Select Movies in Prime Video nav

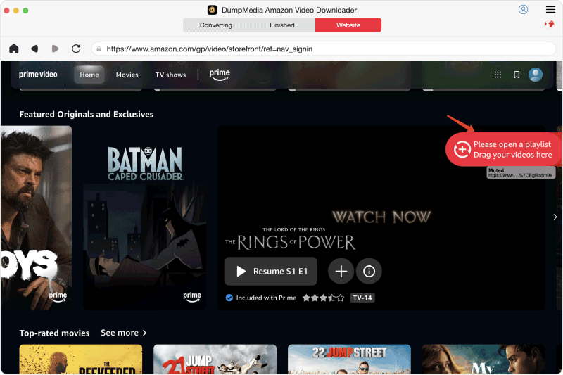127,75
